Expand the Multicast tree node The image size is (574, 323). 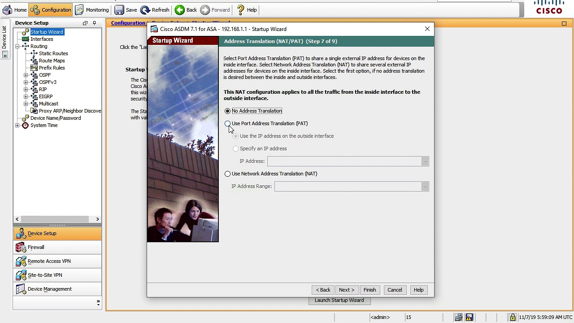point(26,104)
